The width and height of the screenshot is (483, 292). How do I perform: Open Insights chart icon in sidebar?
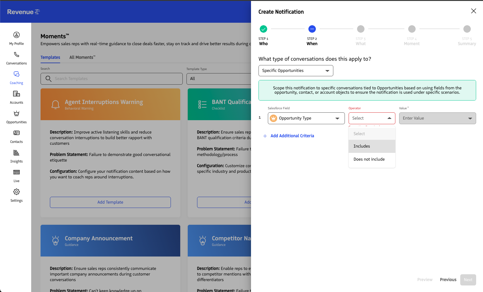(x=17, y=153)
